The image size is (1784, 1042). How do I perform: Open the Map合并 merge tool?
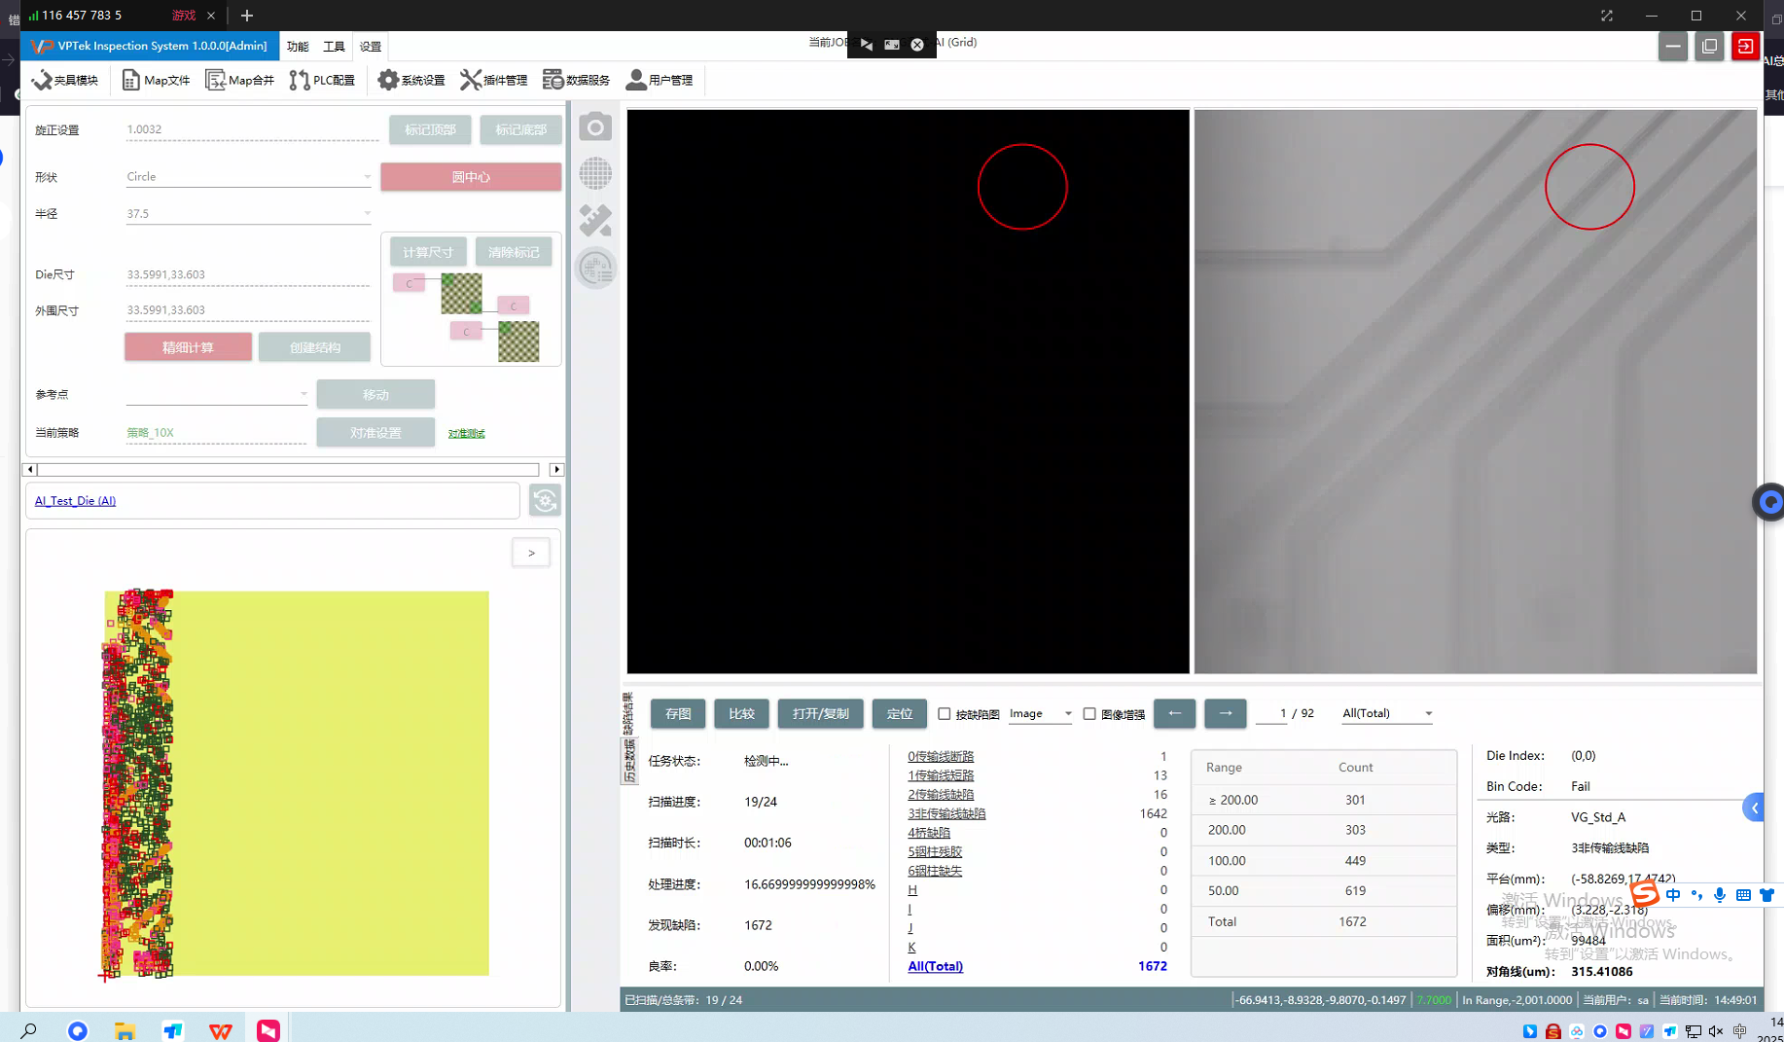[x=239, y=80]
